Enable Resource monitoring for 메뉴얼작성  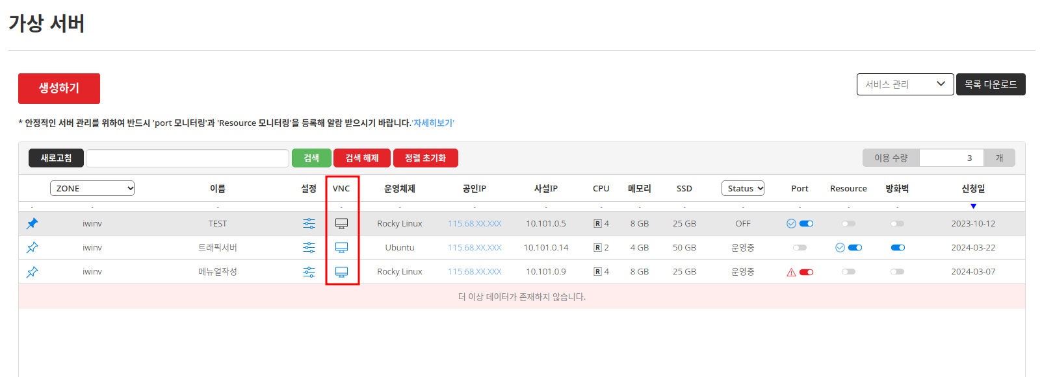(x=848, y=271)
